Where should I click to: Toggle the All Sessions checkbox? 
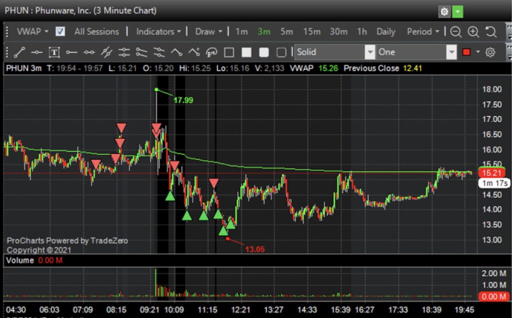[x=60, y=31]
